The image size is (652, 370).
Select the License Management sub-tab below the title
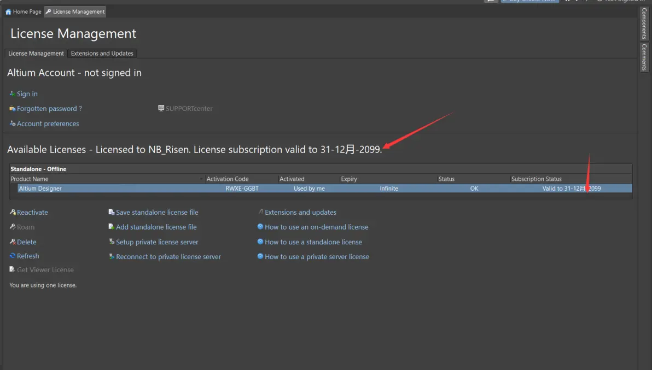[x=36, y=54]
